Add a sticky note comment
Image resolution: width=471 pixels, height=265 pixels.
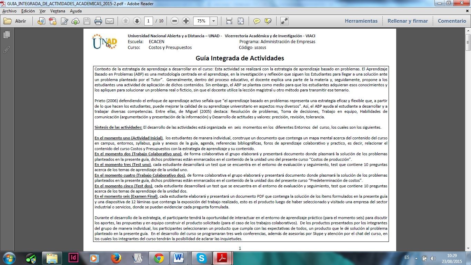click(x=257, y=21)
